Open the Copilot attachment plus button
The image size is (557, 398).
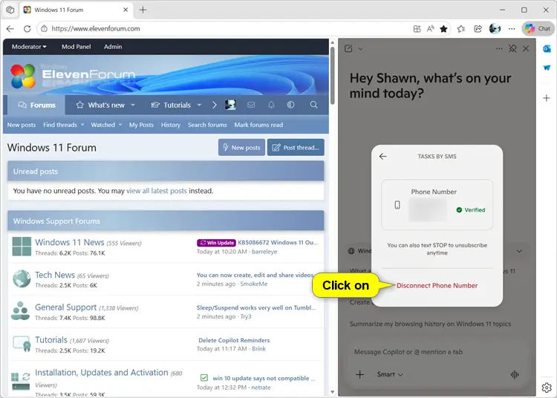pos(360,374)
